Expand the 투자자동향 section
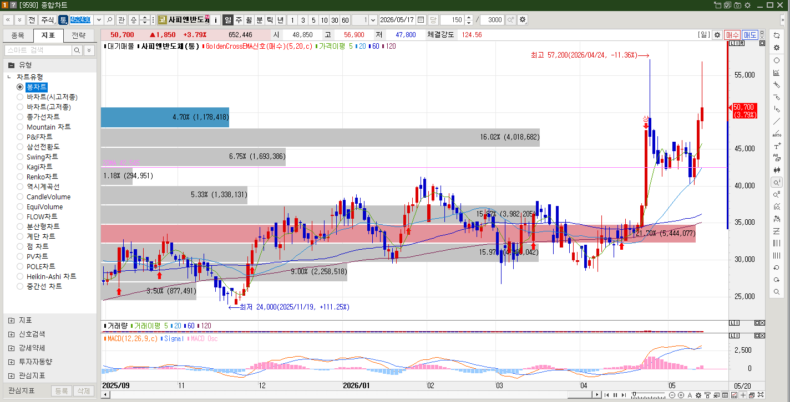 (x=12, y=362)
